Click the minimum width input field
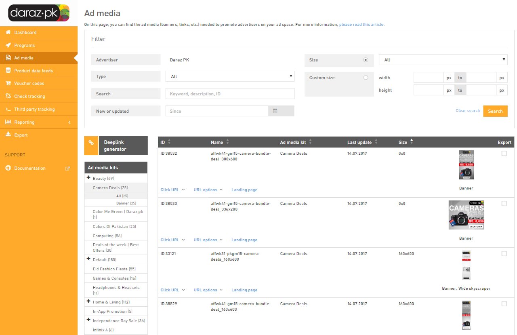 pyautogui.click(x=429, y=78)
